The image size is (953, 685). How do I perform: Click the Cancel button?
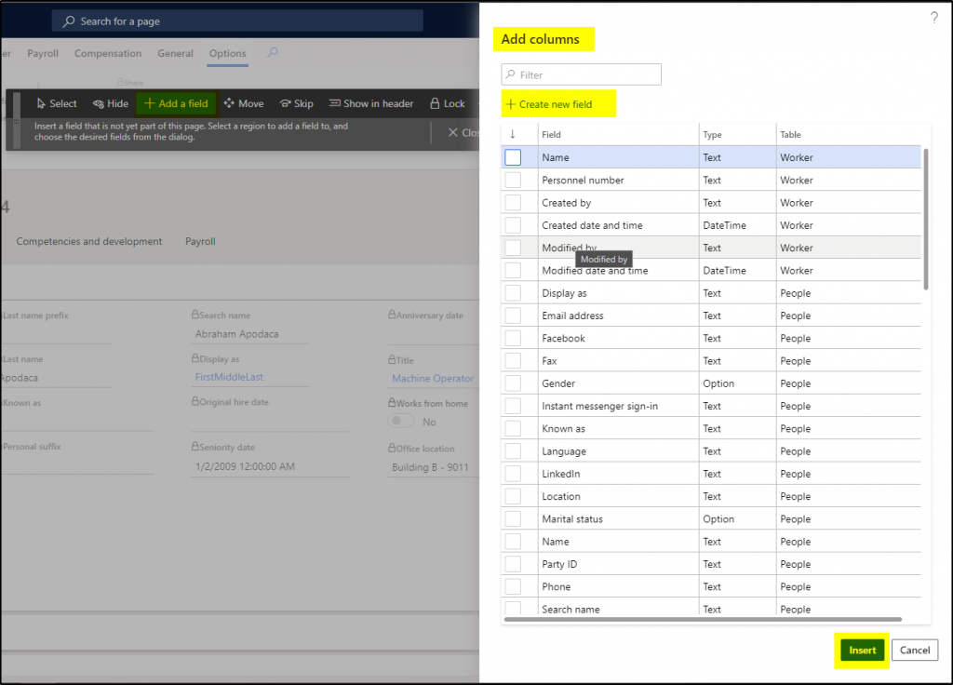click(x=914, y=650)
